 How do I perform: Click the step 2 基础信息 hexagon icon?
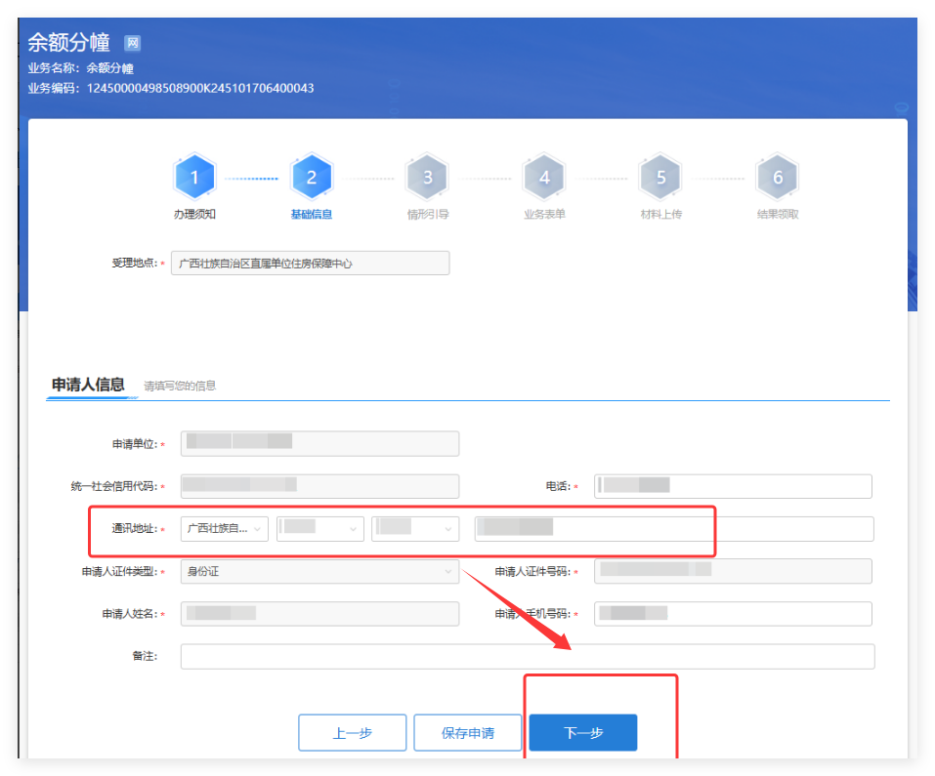coord(311,177)
